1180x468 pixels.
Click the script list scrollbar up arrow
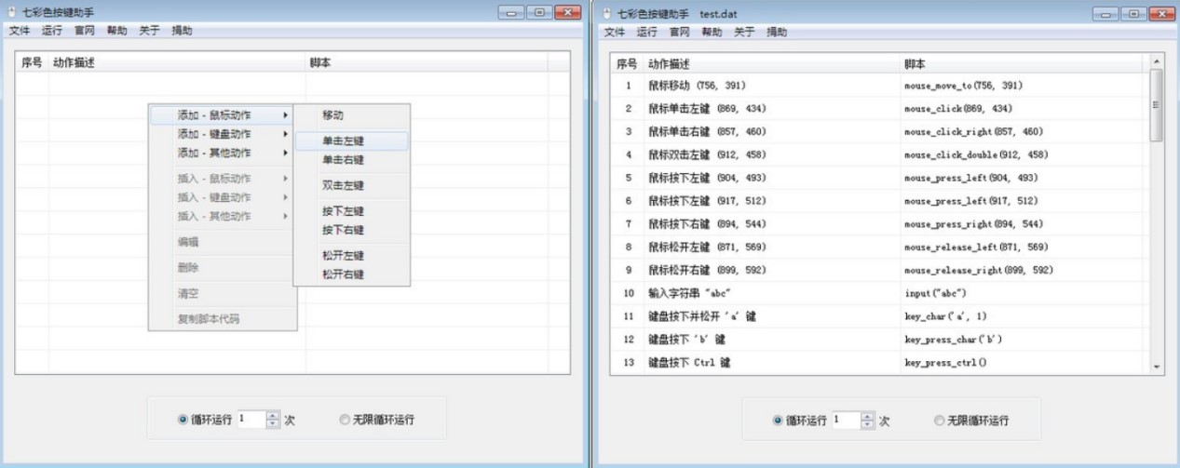(1157, 61)
